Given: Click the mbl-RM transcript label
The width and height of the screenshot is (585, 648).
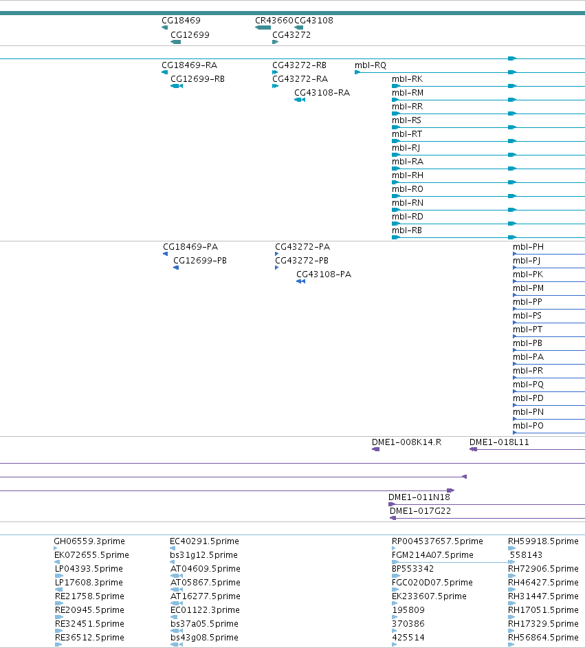Looking at the screenshot, I should (408, 93).
